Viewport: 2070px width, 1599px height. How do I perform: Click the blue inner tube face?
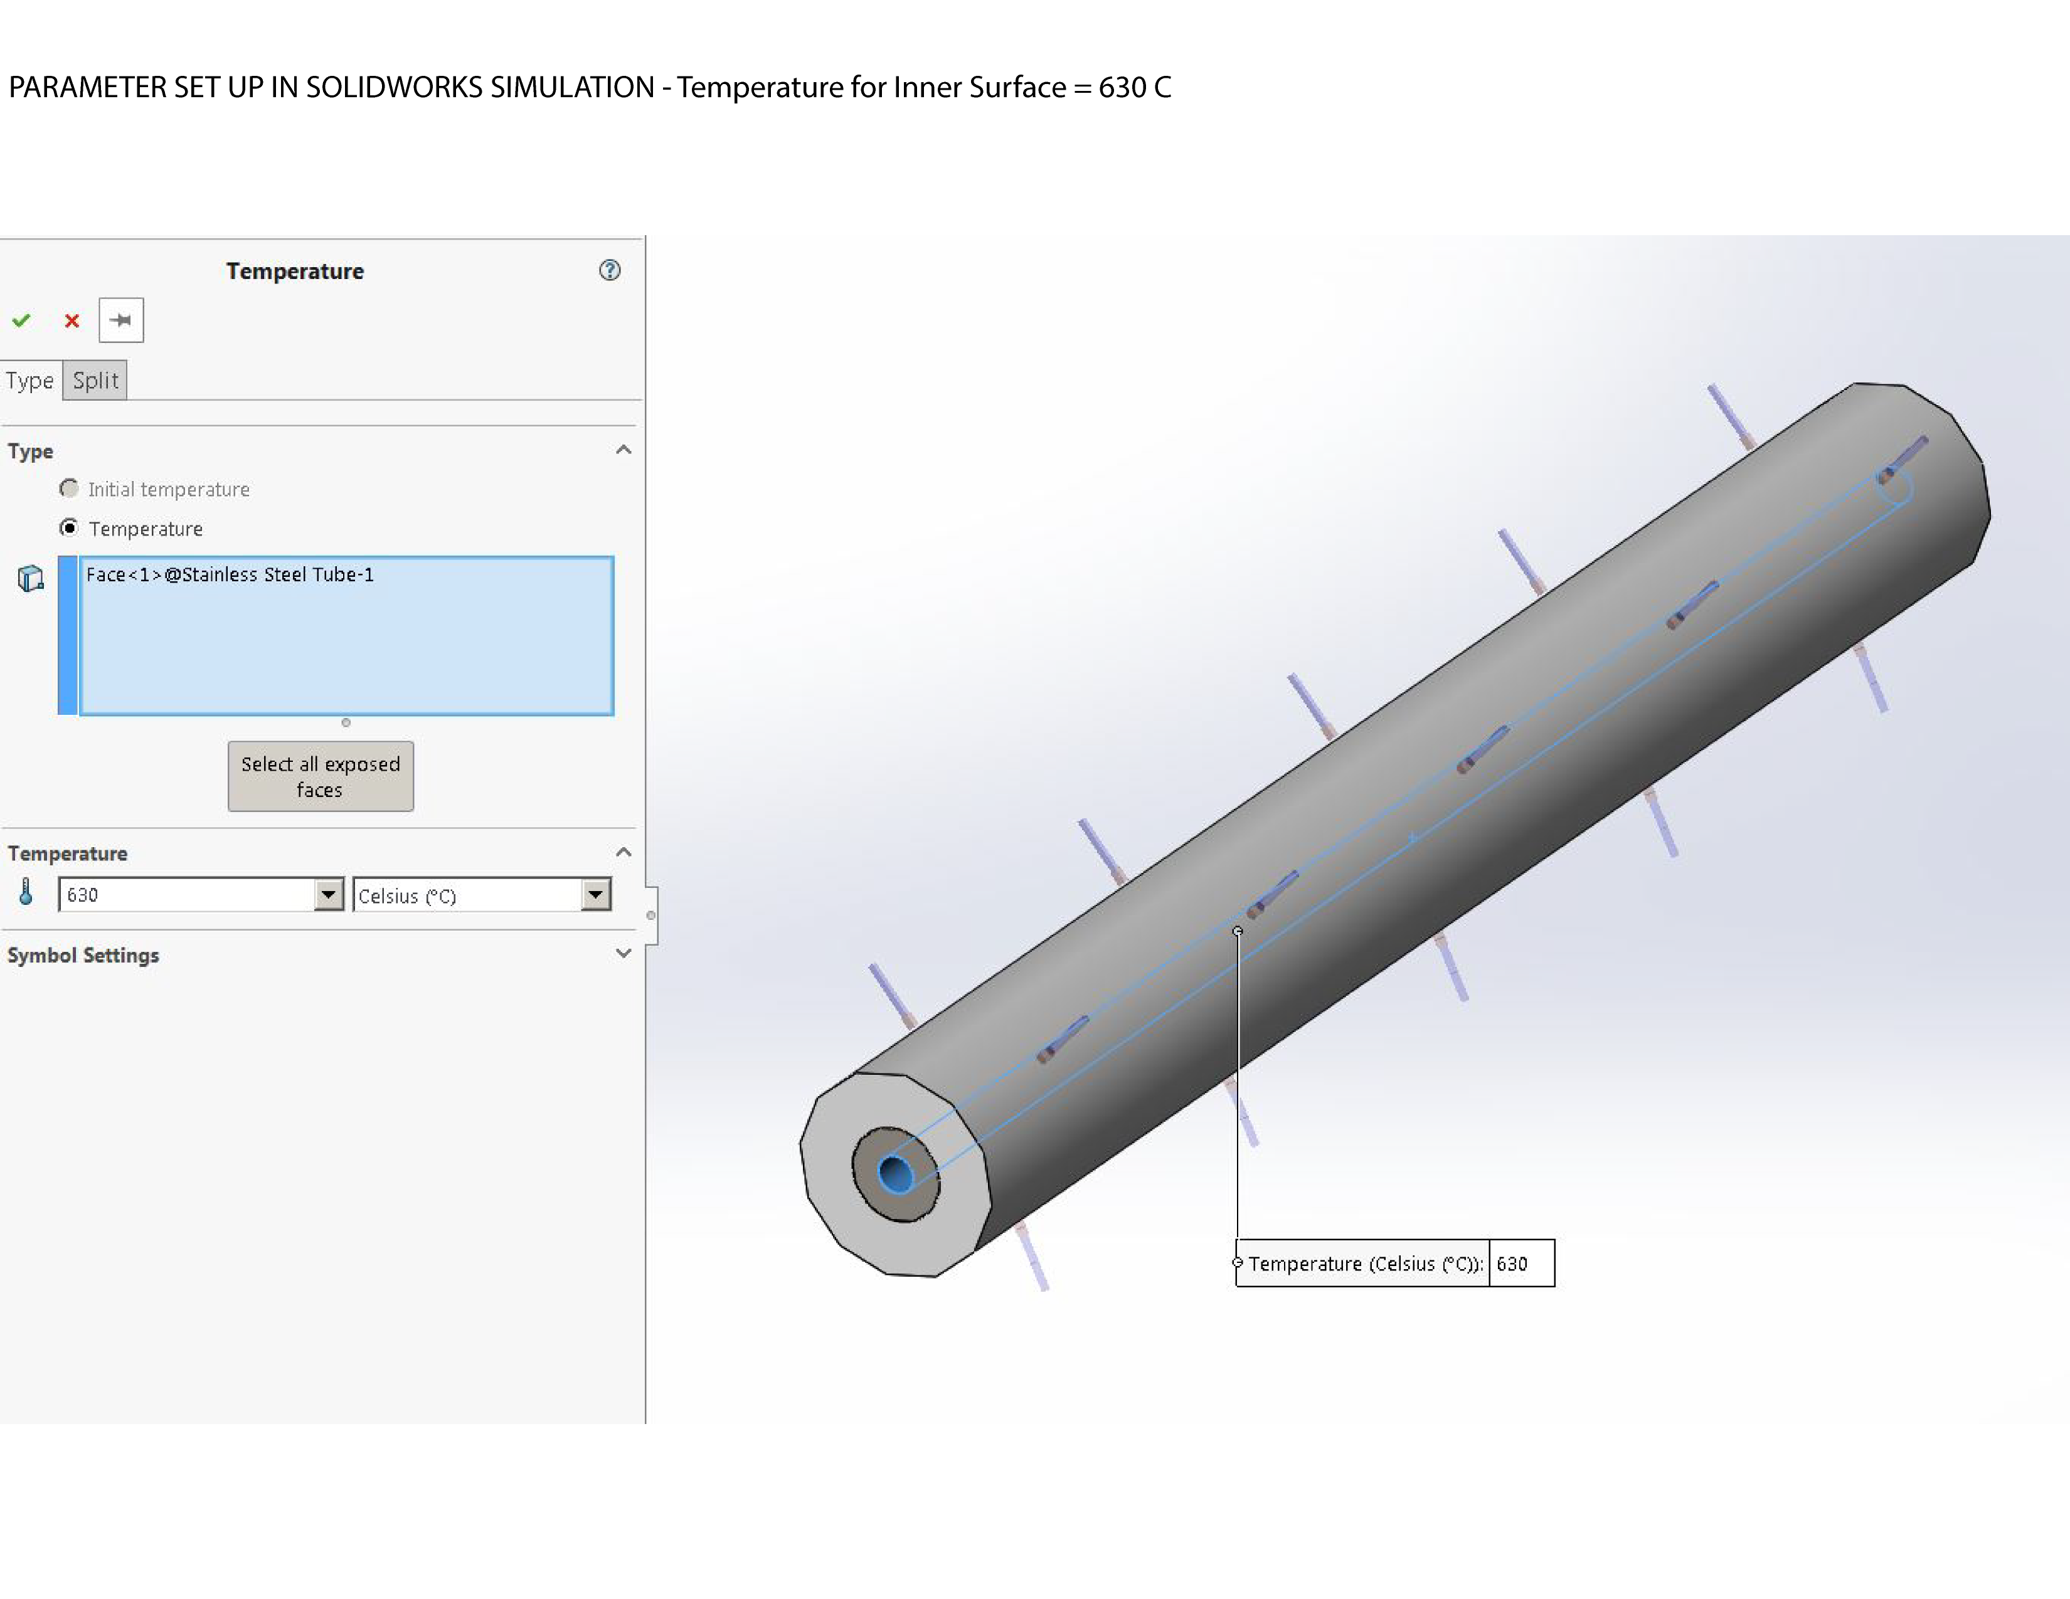(x=896, y=1174)
